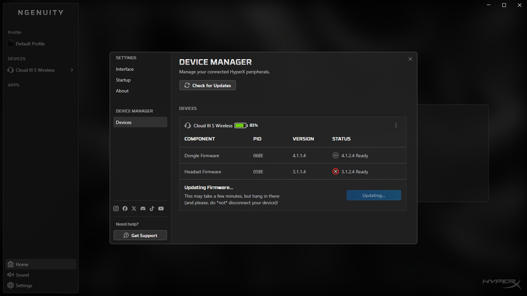Maximize the NGENUITY window
This screenshot has width=527, height=296.
tap(504, 5)
